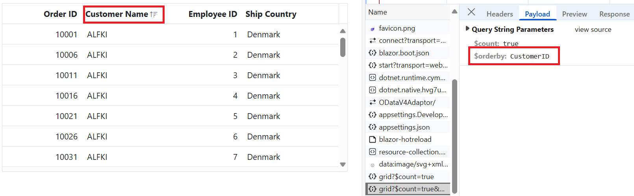Click the grid scrollbar up arrow
634x196 pixels.
point(343,31)
